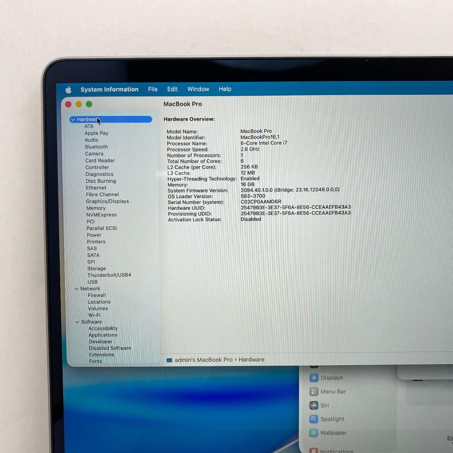This screenshot has height=453, width=453.
Task: Select Diagnostics in the sidebar
Action: pyautogui.click(x=99, y=174)
